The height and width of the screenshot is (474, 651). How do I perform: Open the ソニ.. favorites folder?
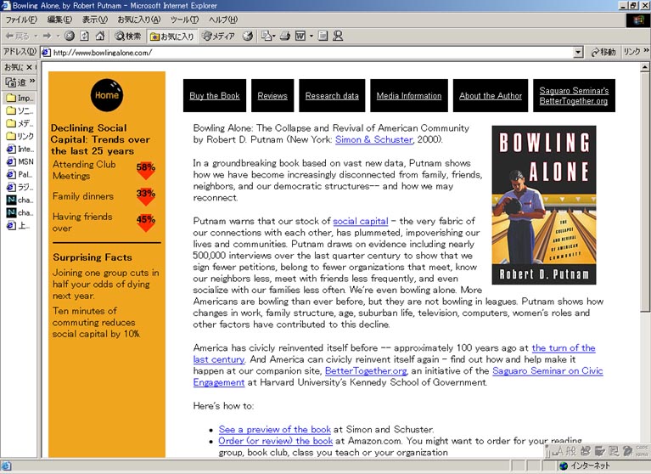20,110
